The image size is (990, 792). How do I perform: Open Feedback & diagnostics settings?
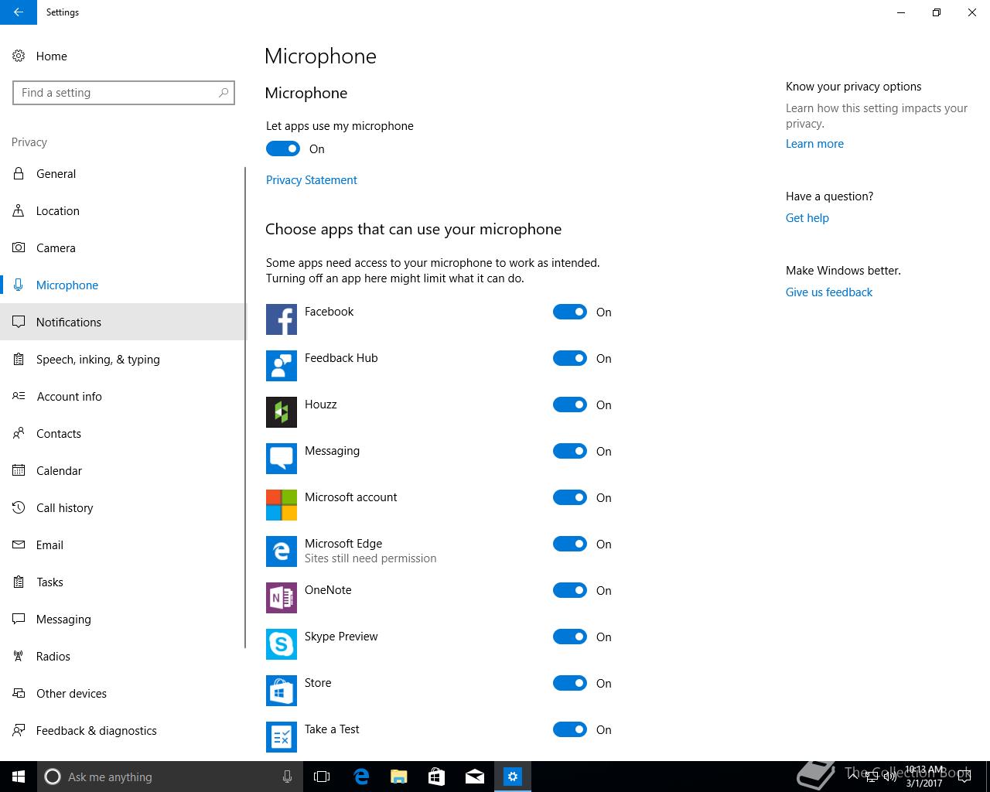point(122,730)
